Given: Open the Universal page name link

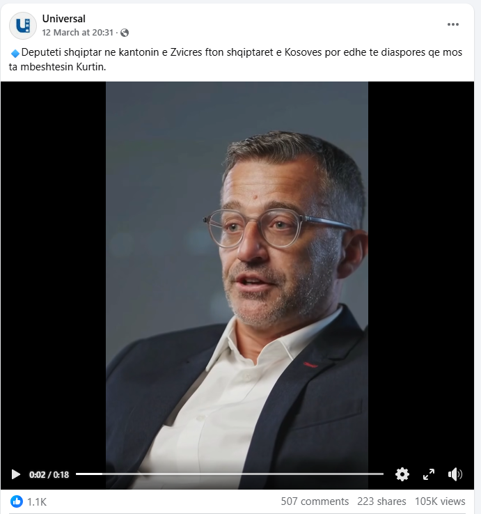Looking at the screenshot, I should point(63,19).
